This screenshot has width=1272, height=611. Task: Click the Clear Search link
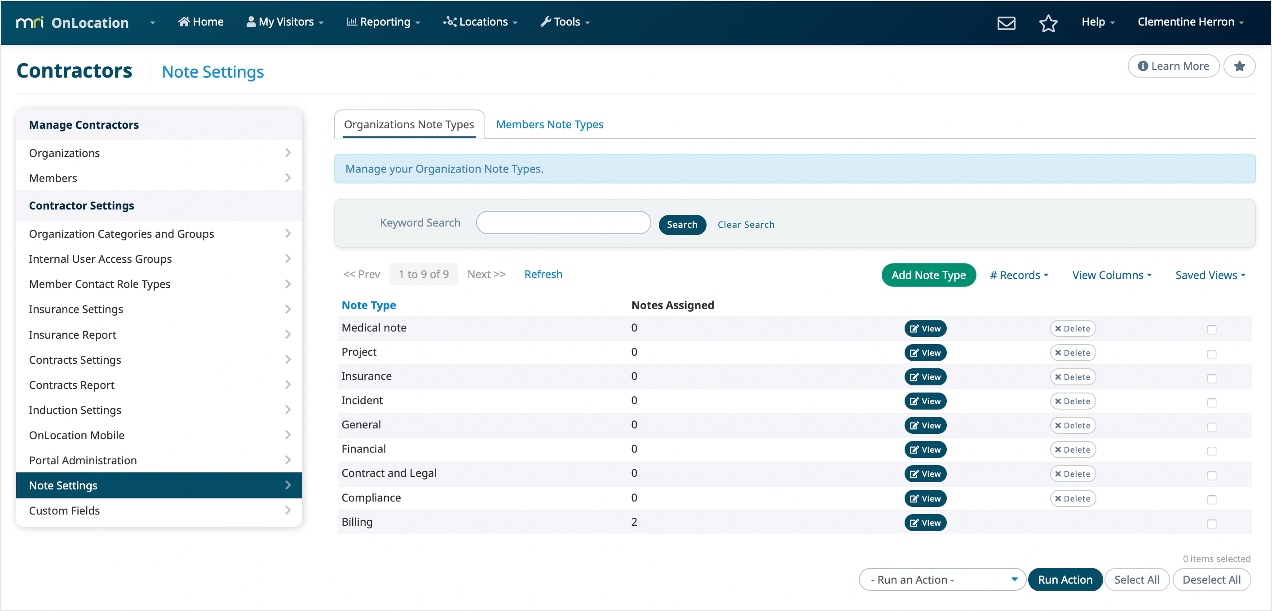click(746, 224)
